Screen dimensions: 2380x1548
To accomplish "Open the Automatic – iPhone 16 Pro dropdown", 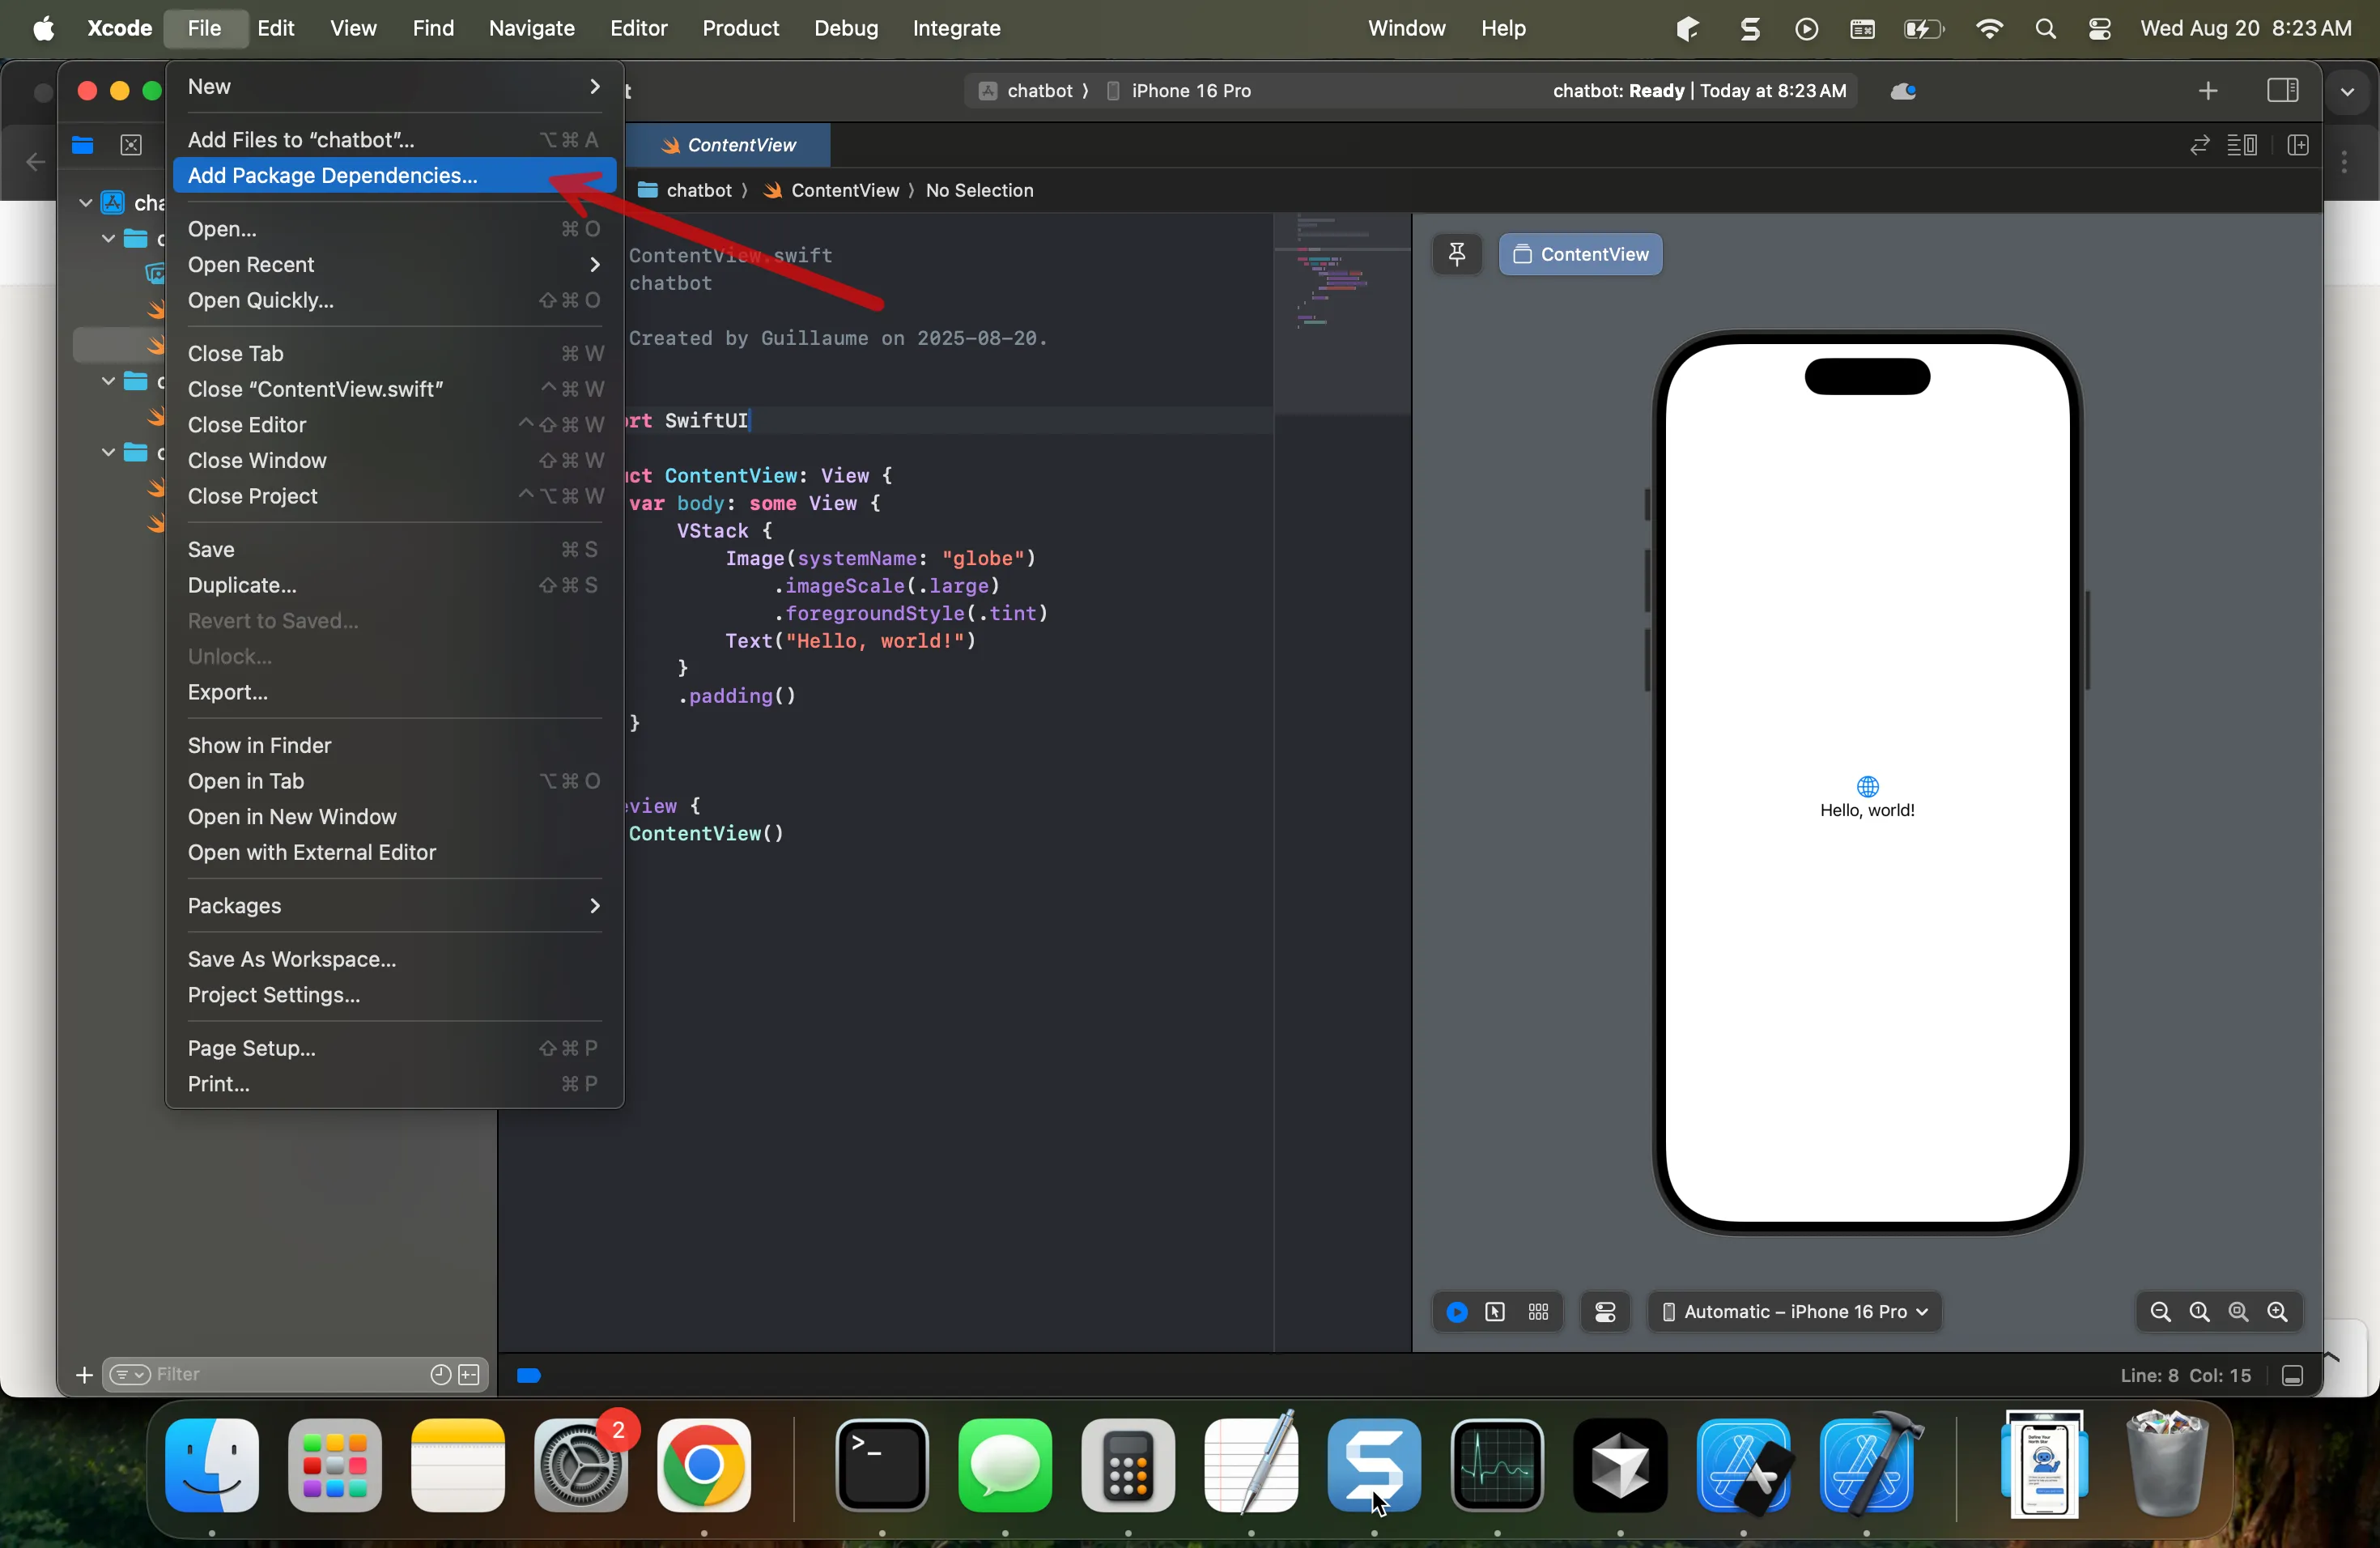I will point(1795,1312).
